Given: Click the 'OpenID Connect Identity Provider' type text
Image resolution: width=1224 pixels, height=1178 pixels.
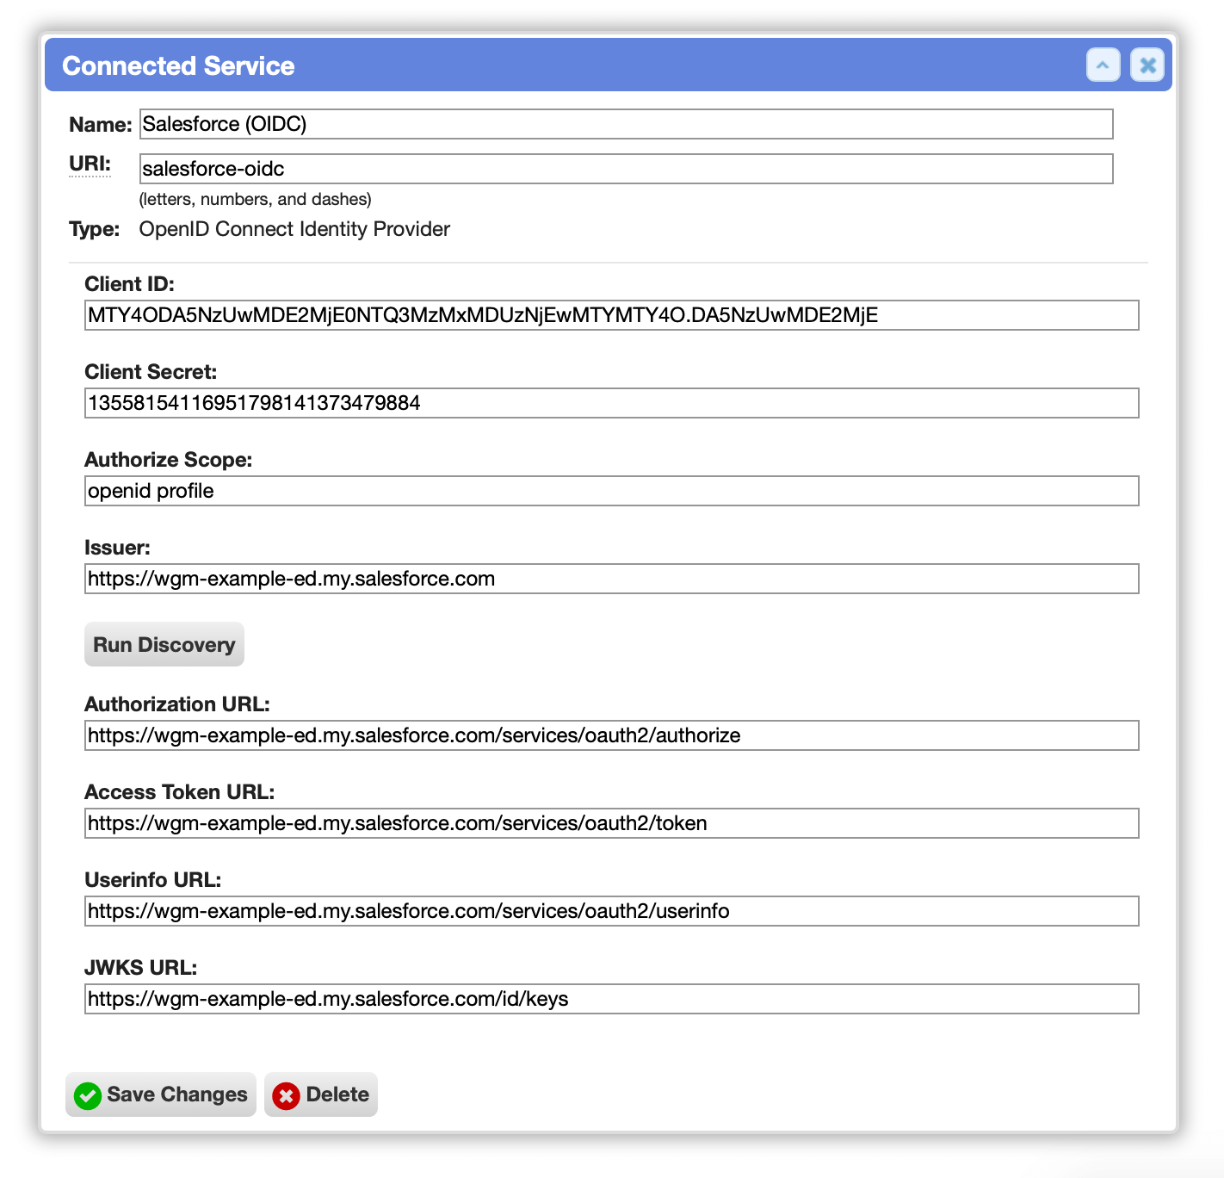Looking at the screenshot, I should tap(294, 229).
